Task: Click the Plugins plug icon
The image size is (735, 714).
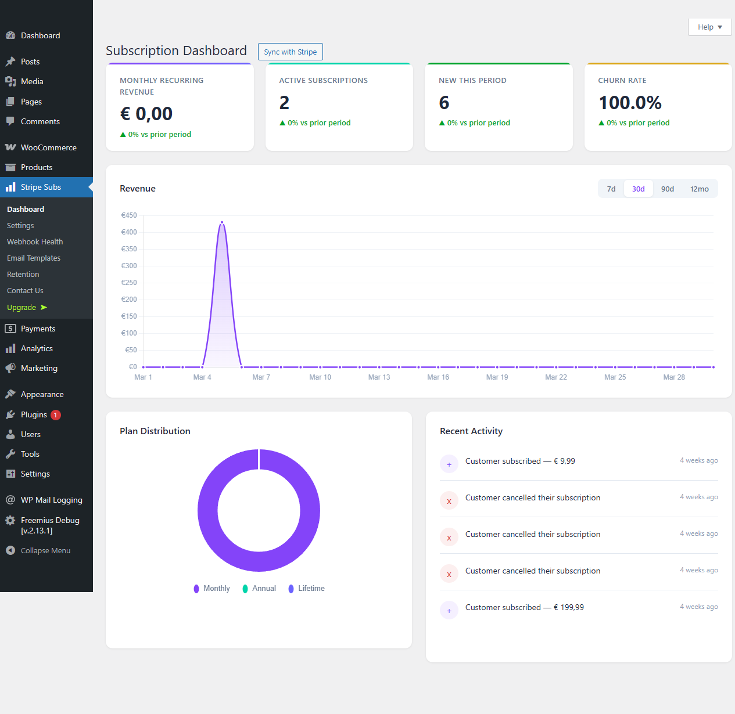Action: 10,414
